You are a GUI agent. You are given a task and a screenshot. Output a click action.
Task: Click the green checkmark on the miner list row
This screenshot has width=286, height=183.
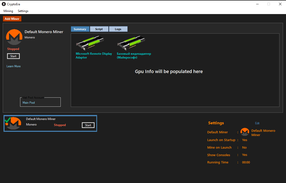[x=8, y=120]
